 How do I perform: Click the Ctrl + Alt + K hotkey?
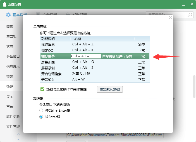coord(83,50)
